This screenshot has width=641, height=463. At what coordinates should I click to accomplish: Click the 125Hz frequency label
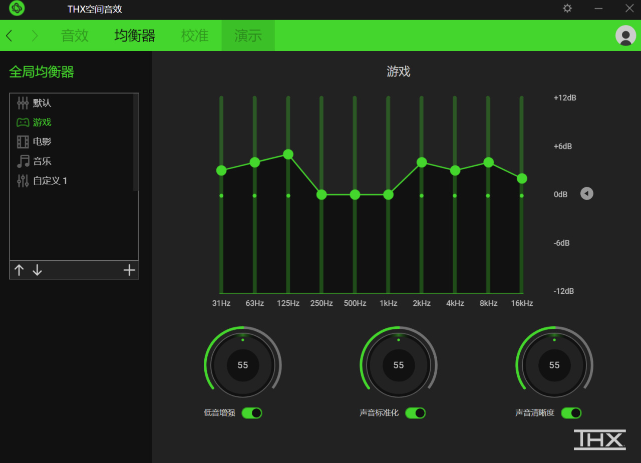288,303
